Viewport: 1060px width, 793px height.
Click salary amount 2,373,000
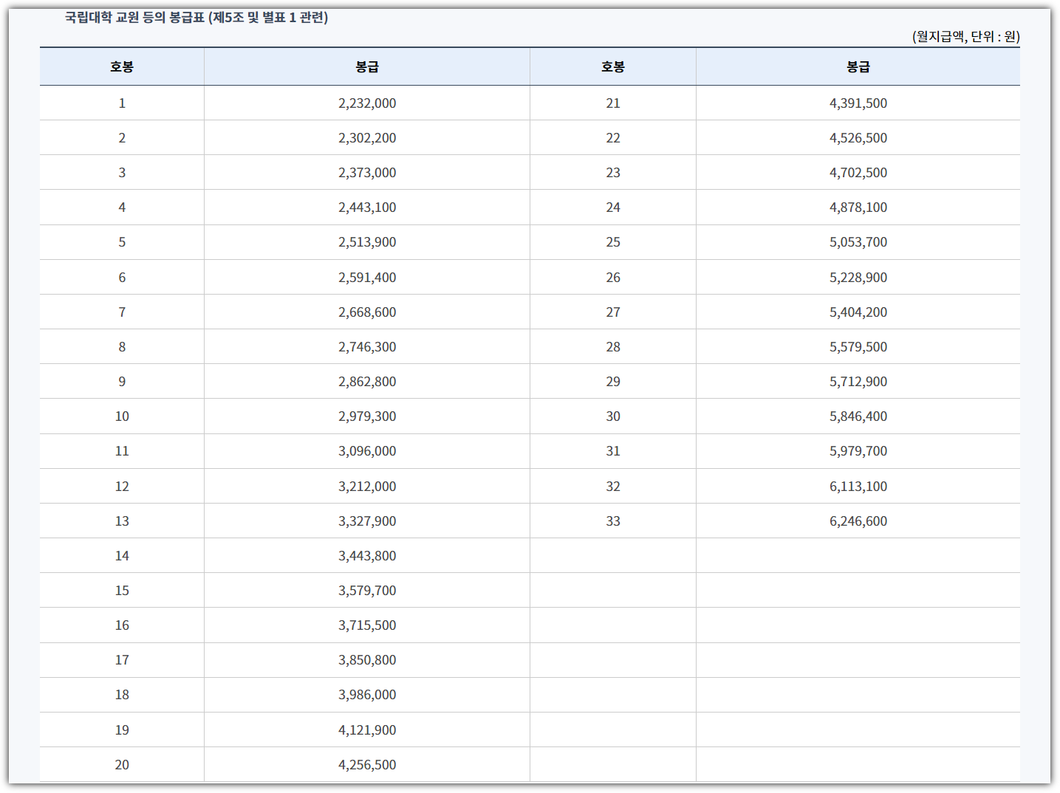coord(367,173)
